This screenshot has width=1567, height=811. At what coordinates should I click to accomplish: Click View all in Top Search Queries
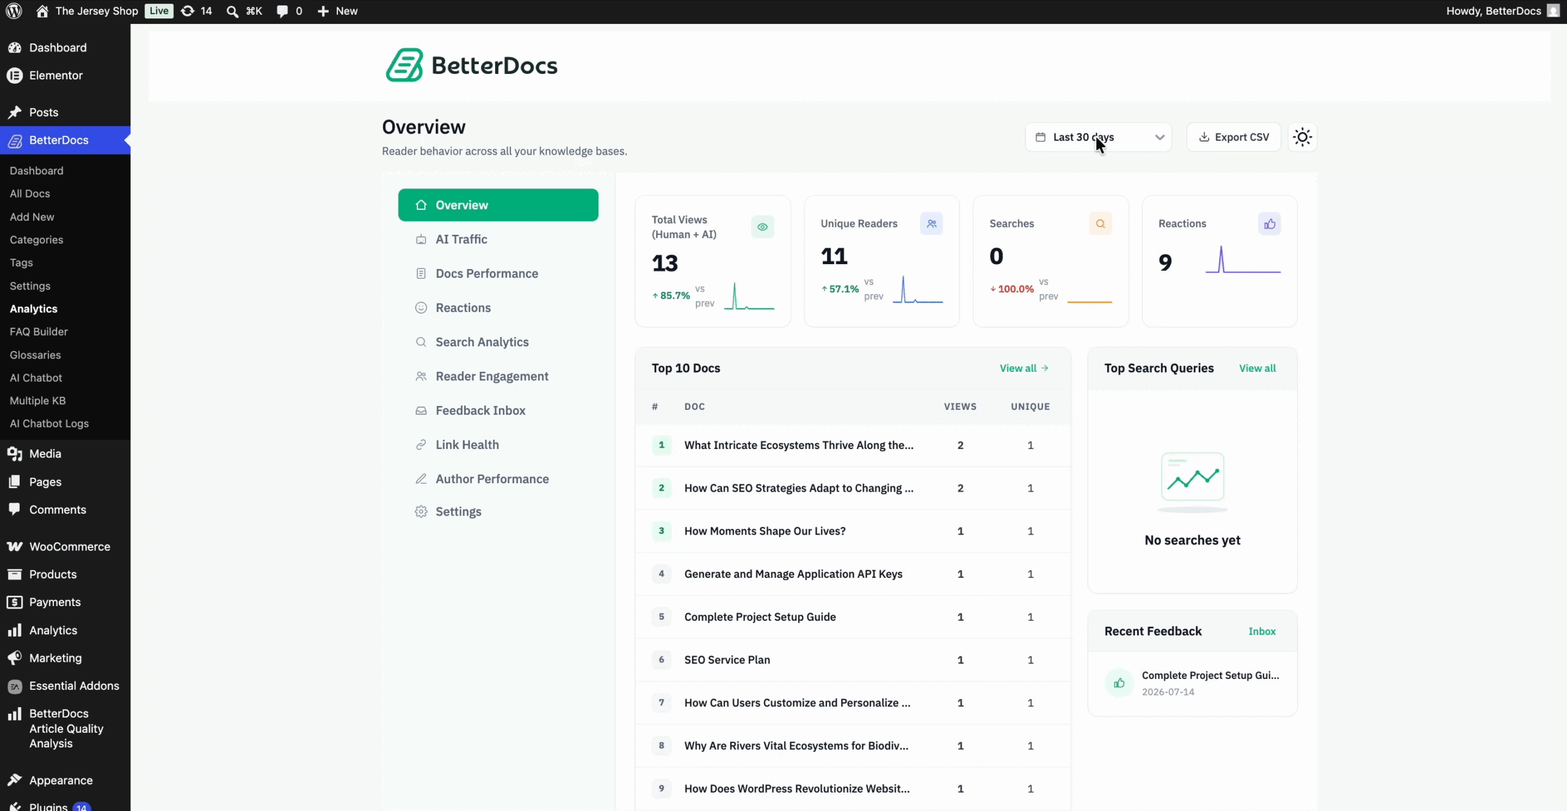1257,368
